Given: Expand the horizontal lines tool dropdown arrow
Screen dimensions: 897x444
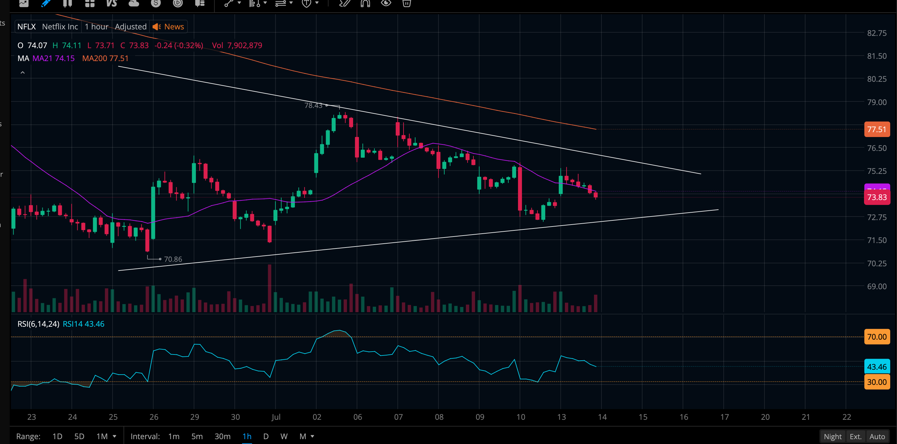Looking at the screenshot, I should tap(291, 3).
